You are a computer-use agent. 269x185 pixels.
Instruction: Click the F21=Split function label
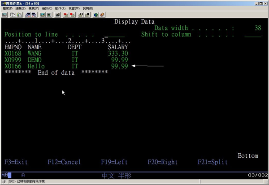[x=213, y=162]
